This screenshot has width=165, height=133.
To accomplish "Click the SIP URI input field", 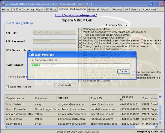I will point(55,32).
